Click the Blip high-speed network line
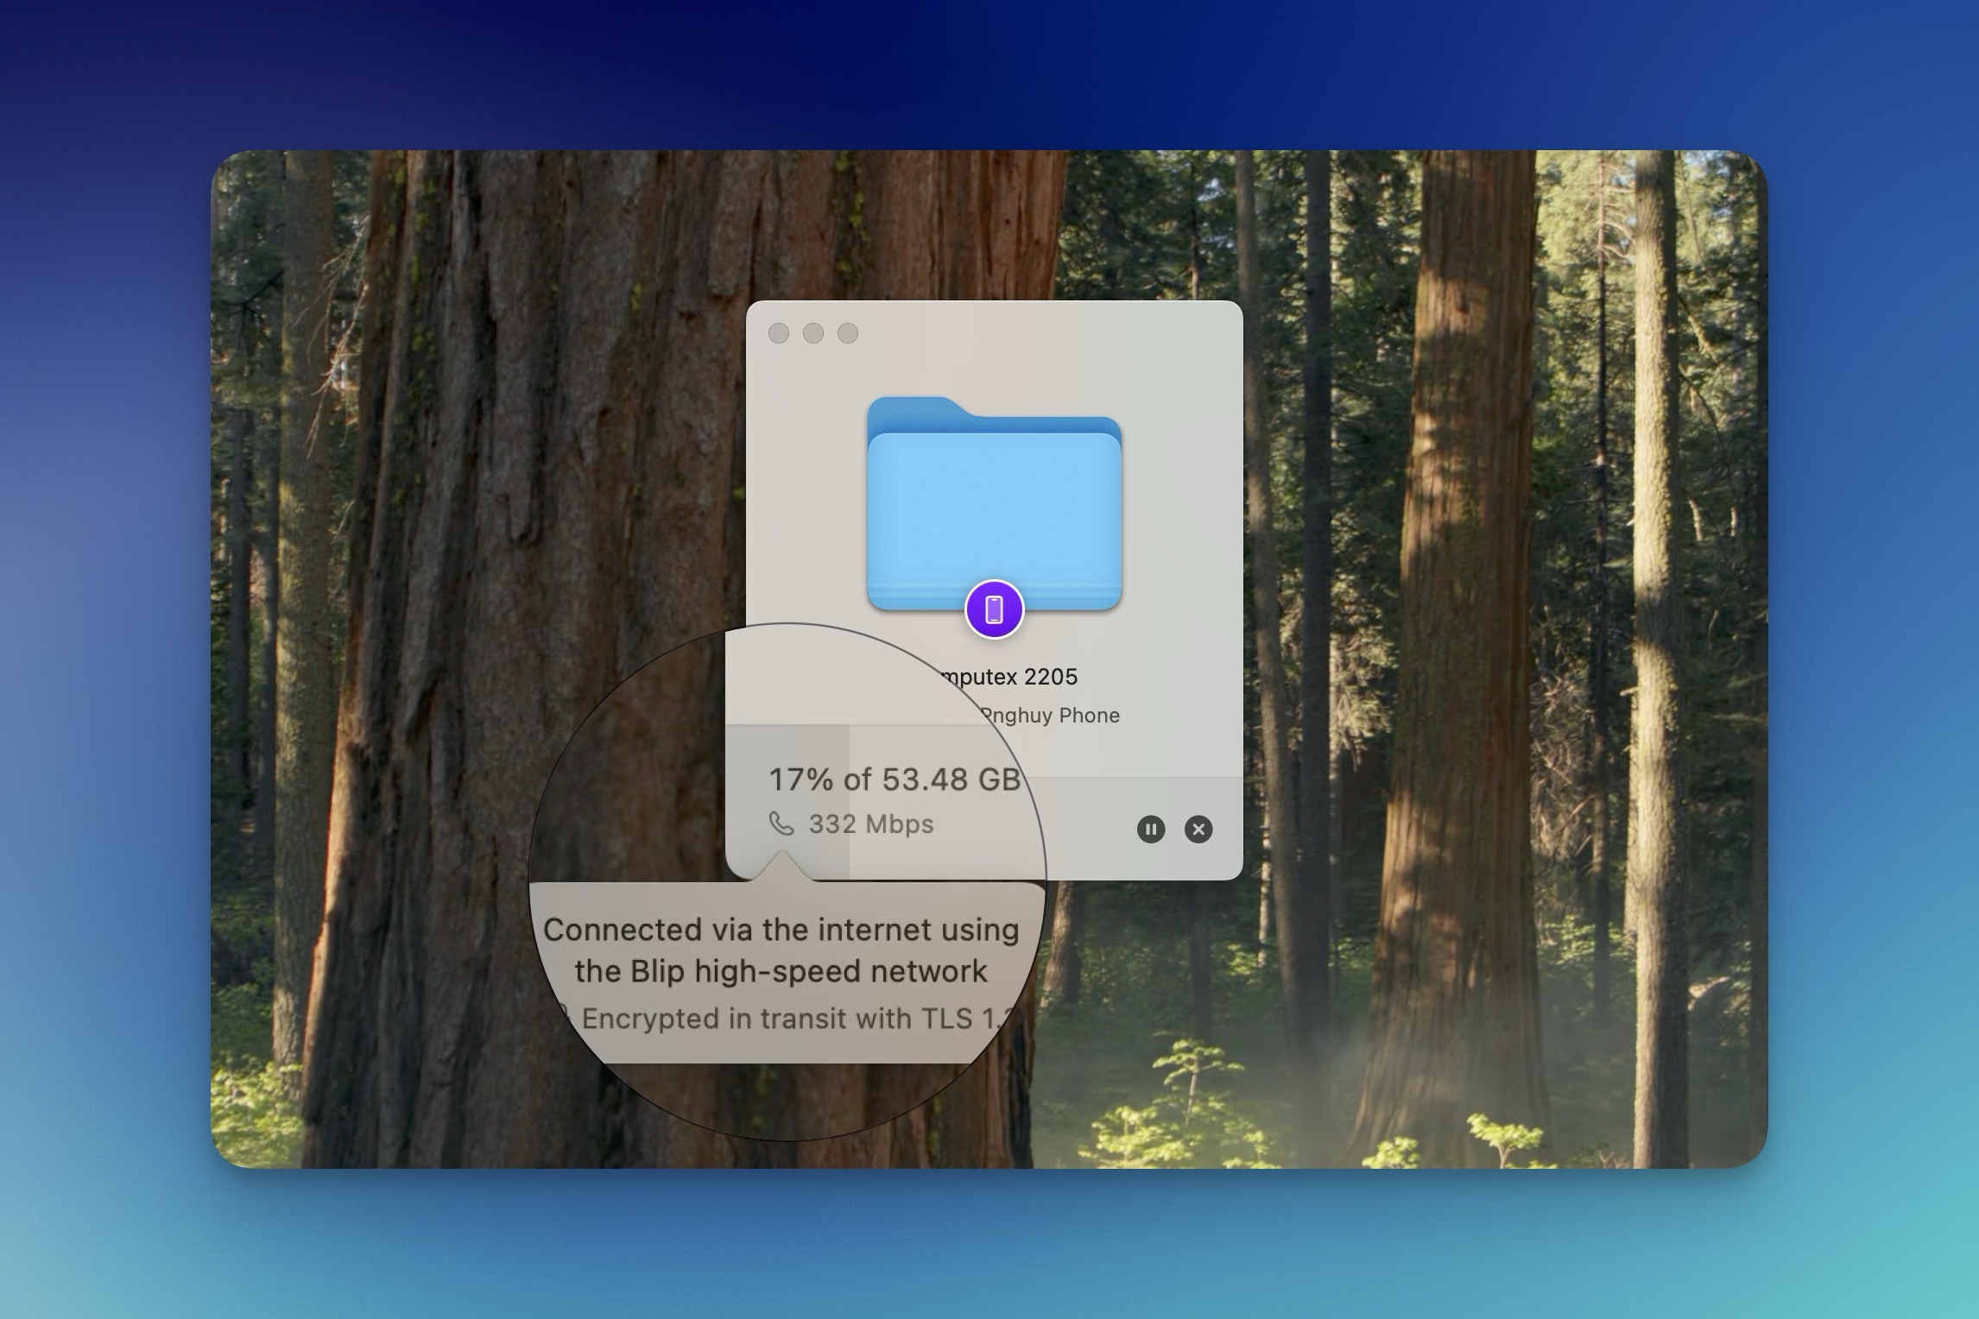This screenshot has width=1979, height=1319. (781, 972)
